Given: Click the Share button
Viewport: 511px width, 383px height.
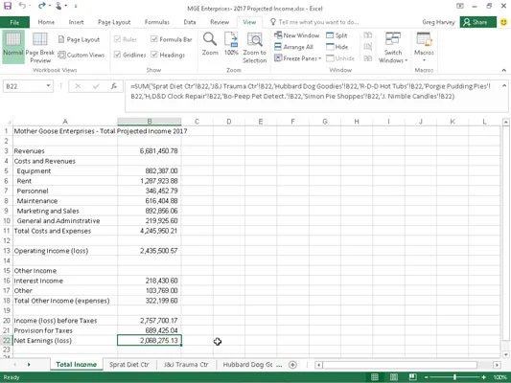Looking at the screenshot, I should point(478,22).
